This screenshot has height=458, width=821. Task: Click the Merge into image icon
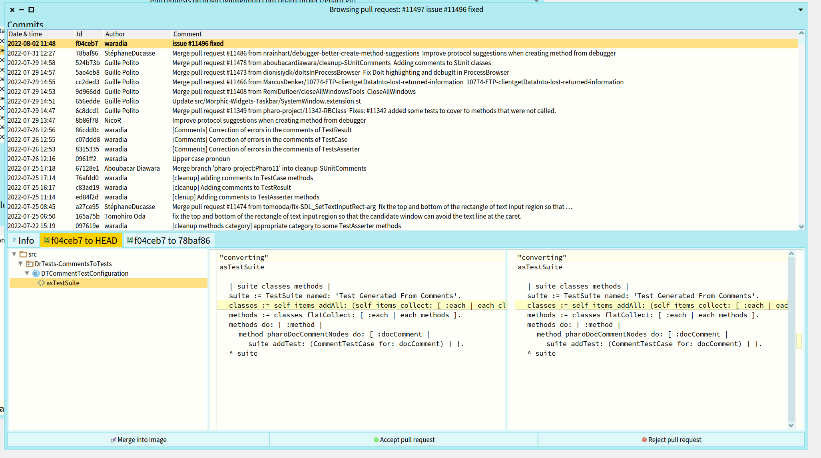(113, 440)
